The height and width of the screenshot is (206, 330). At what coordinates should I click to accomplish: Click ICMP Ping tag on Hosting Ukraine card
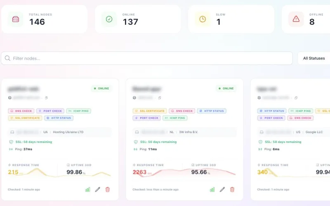[x=78, y=111]
